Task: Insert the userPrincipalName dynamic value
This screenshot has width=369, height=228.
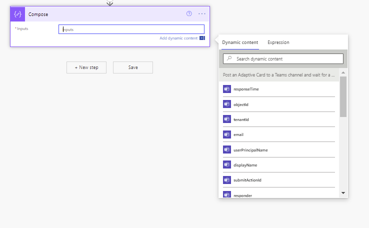Action: (279, 149)
